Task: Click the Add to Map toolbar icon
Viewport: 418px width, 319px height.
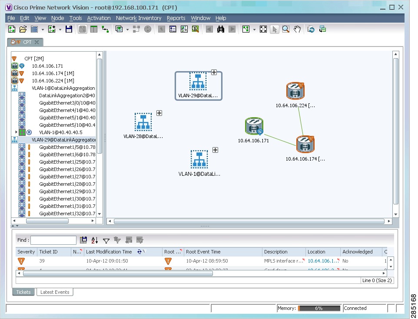Action: tap(51, 29)
